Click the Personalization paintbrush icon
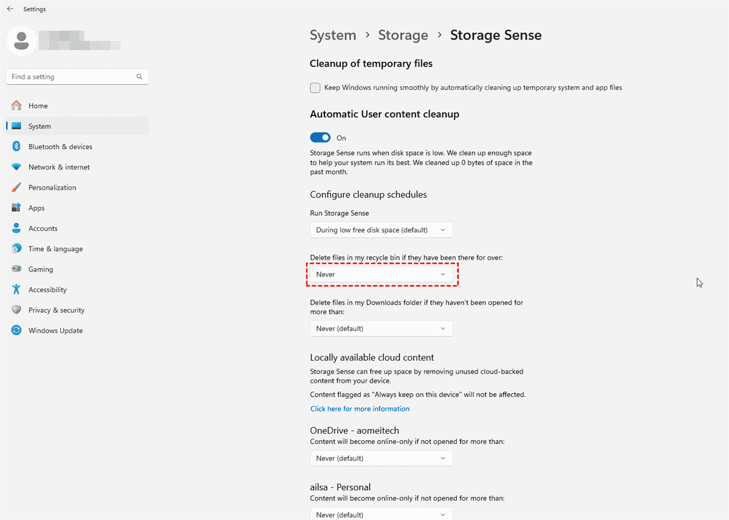 [16, 188]
